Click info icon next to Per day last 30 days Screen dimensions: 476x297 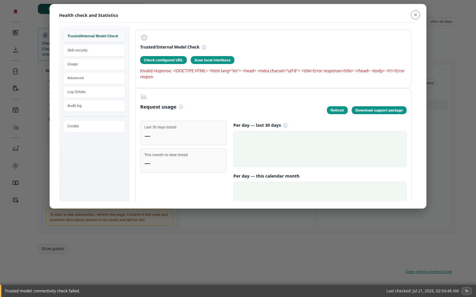285,125
